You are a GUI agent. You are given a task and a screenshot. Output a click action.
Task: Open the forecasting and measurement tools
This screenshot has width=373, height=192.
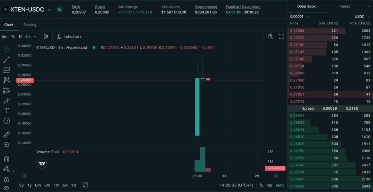(7, 90)
